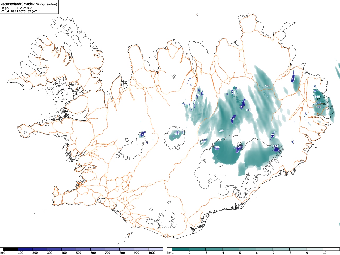340x255 pixels.
Task: Click the dark blue 100–200 m legend swatch
Action: pos(25,249)
